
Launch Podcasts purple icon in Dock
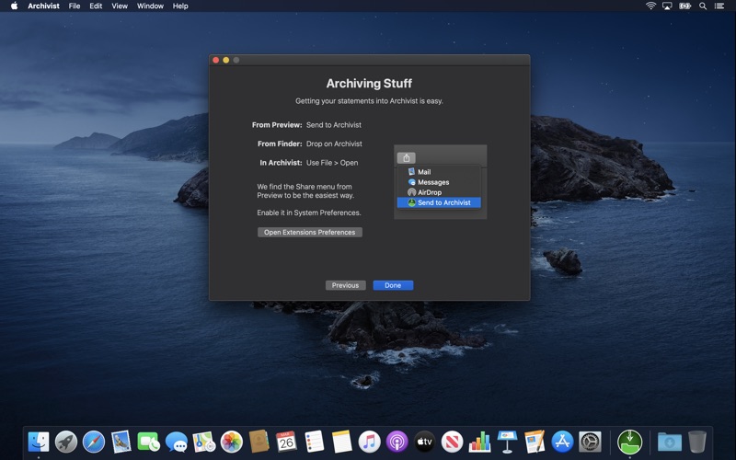(x=397, y=442)
